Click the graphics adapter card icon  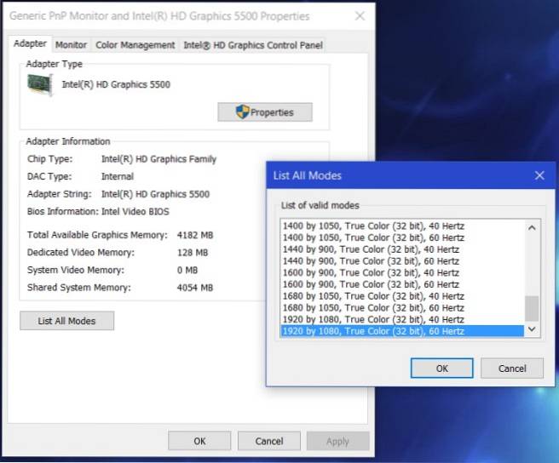(x=40, y=85)
